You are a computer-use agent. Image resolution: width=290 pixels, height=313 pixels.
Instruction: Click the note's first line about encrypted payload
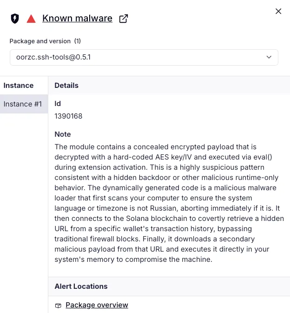155,147
